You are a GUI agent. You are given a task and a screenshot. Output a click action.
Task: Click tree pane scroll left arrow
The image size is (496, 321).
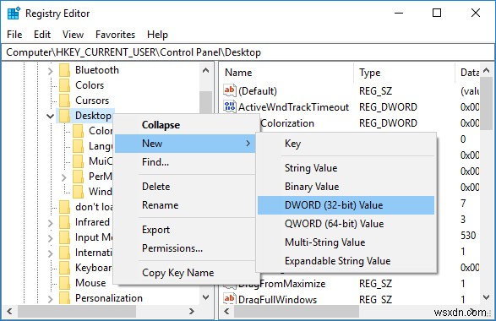point(9,311)
